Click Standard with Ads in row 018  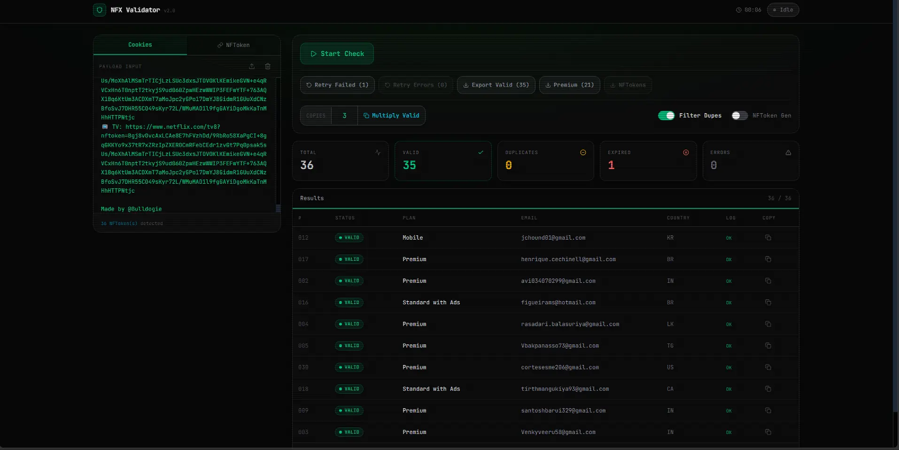click(x=431, y=389)
